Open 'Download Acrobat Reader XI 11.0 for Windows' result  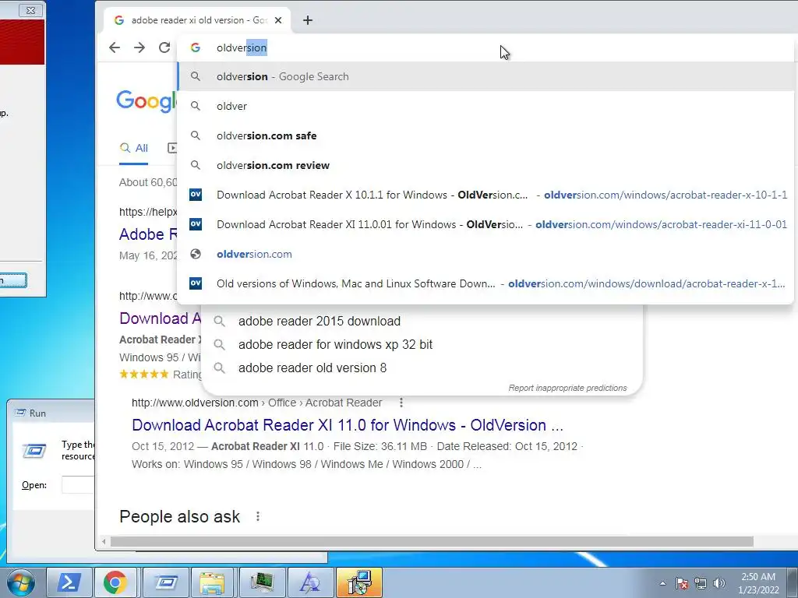click(x=348, y=425)
